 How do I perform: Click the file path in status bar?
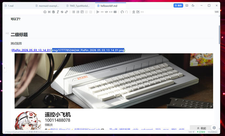tap(29, 132)
